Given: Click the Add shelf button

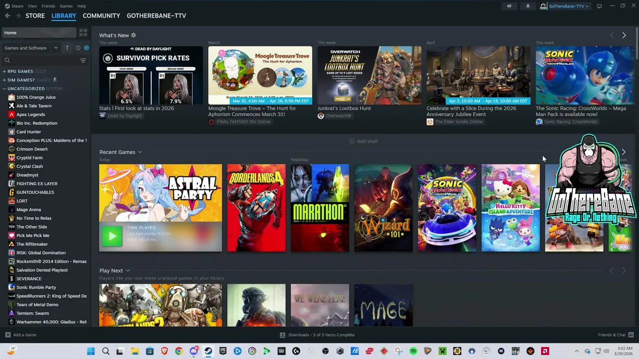Looking at the screenshot, I should (363, 141).
